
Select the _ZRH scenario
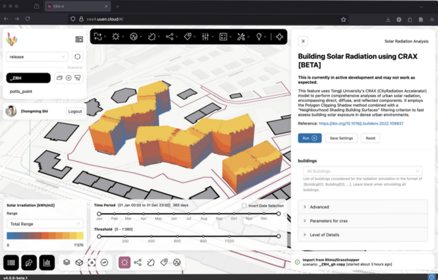pos(28,78)
